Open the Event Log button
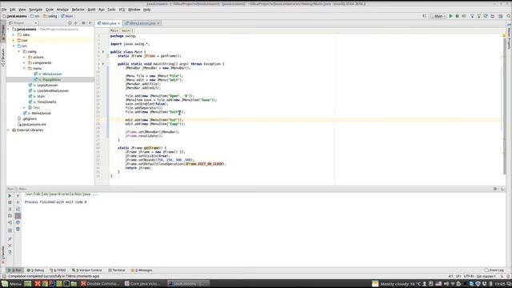 coord(494,270)
